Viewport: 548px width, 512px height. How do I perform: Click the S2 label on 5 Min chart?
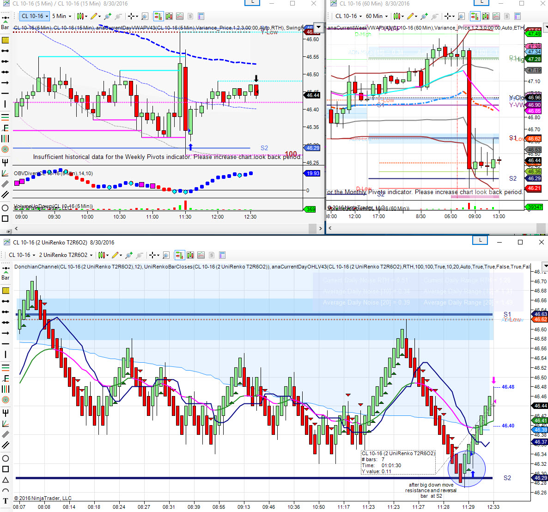(264, 148)
